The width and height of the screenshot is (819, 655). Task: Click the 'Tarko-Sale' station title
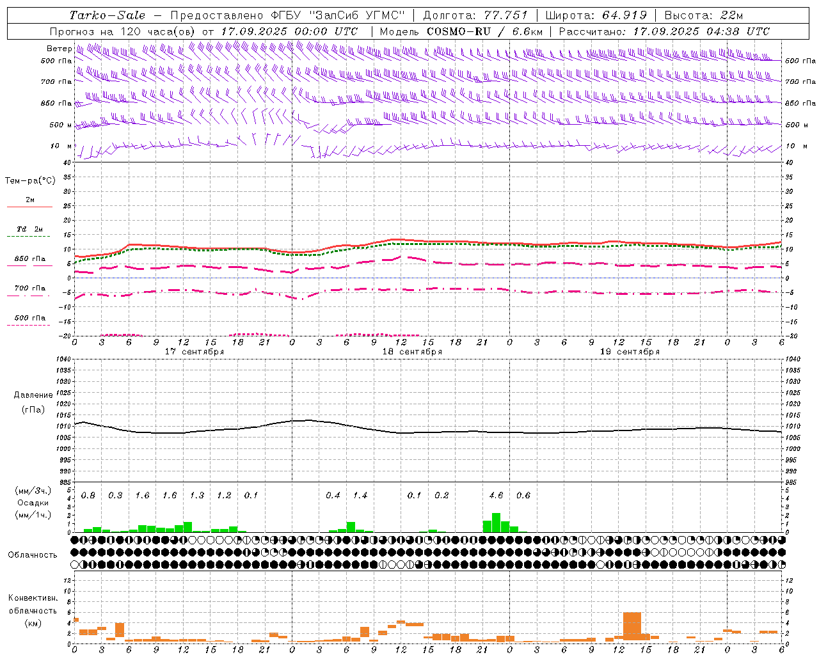tap(107, 15)
